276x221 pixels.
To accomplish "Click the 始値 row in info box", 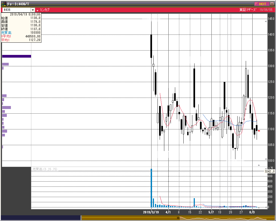I will [21, 18].
